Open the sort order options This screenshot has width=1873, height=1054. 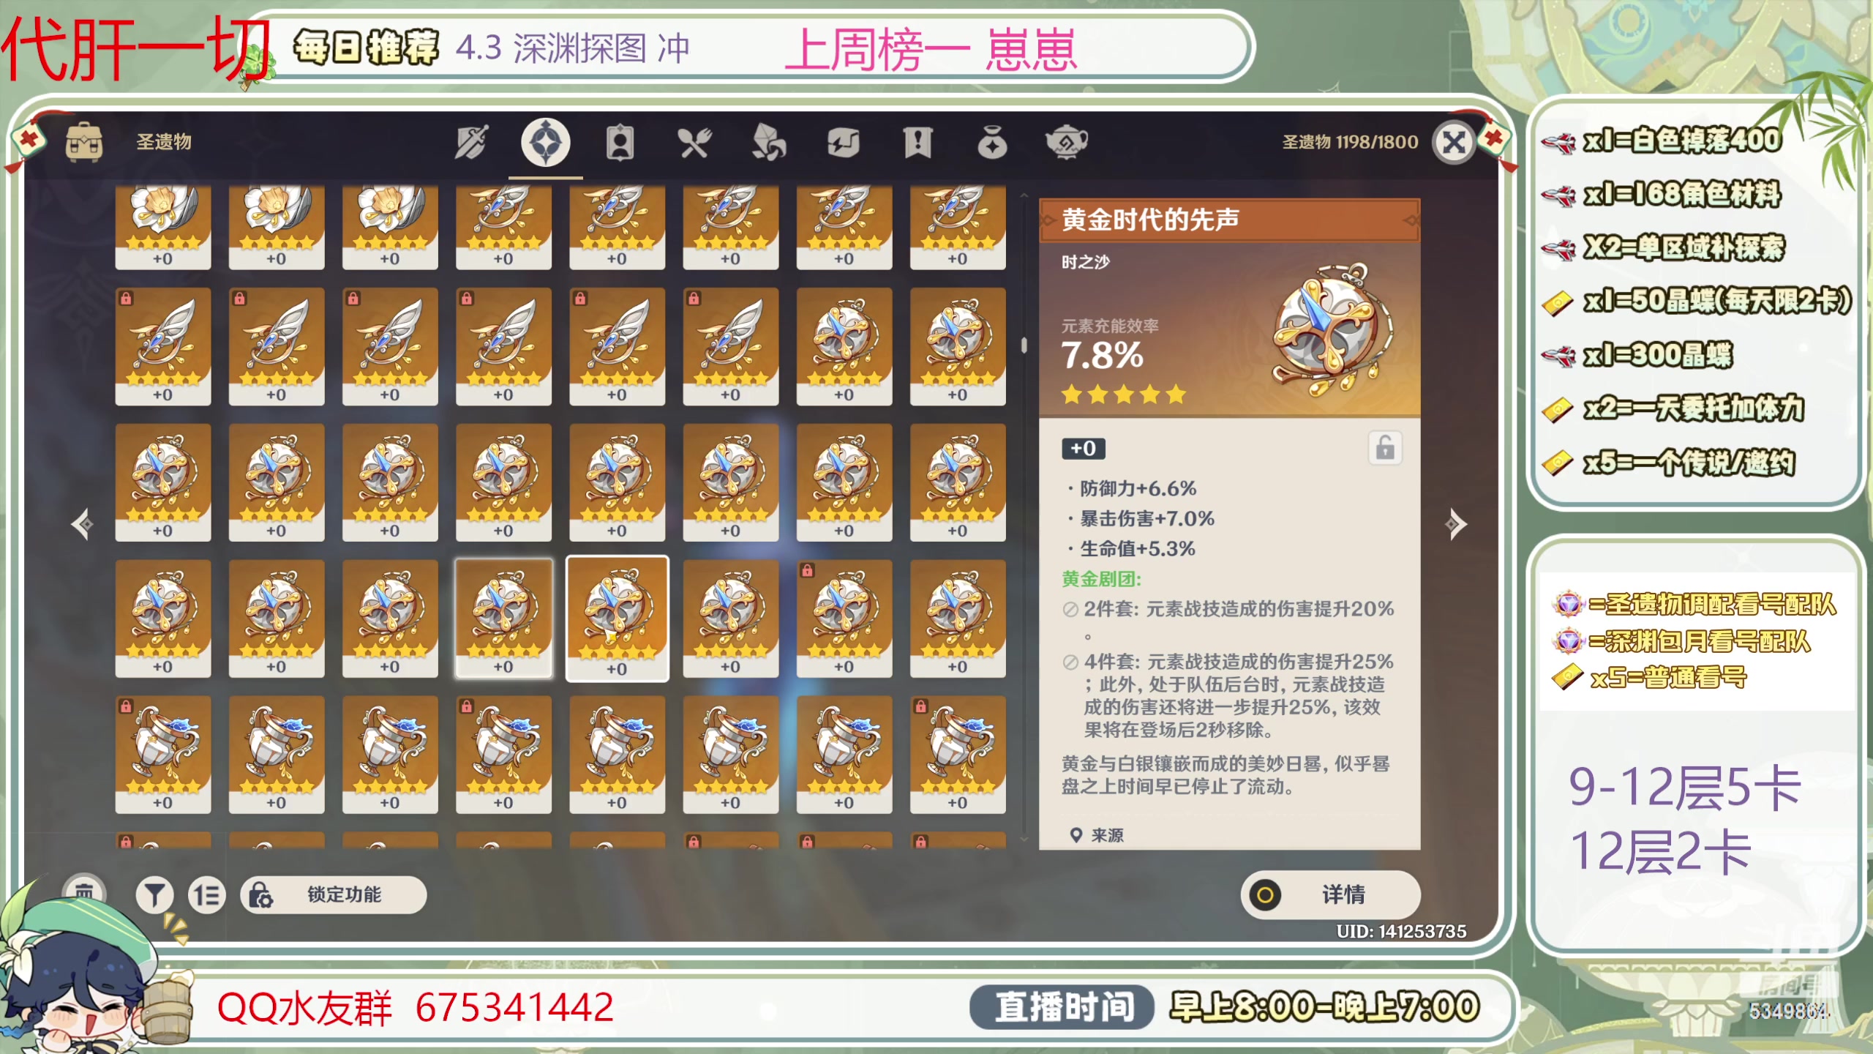click(x=207, y=894)
